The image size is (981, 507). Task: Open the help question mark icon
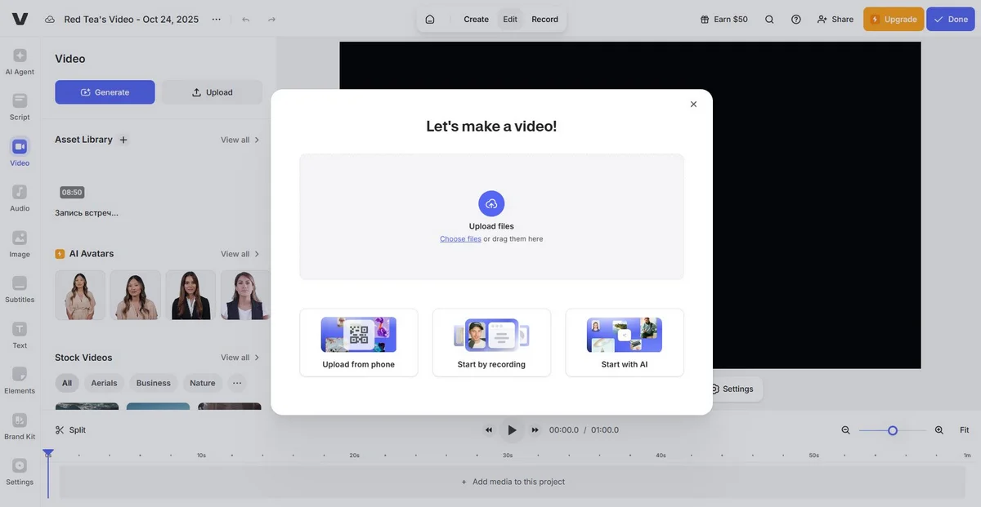point(796,19)
